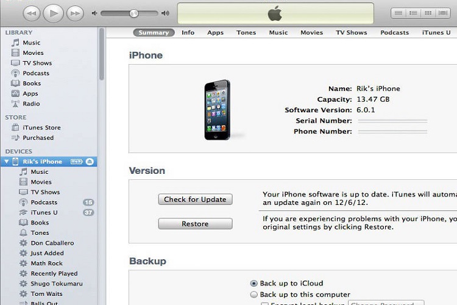Click the Music note icon in Library
Screen dimensions: 457x305
point(15,43)
